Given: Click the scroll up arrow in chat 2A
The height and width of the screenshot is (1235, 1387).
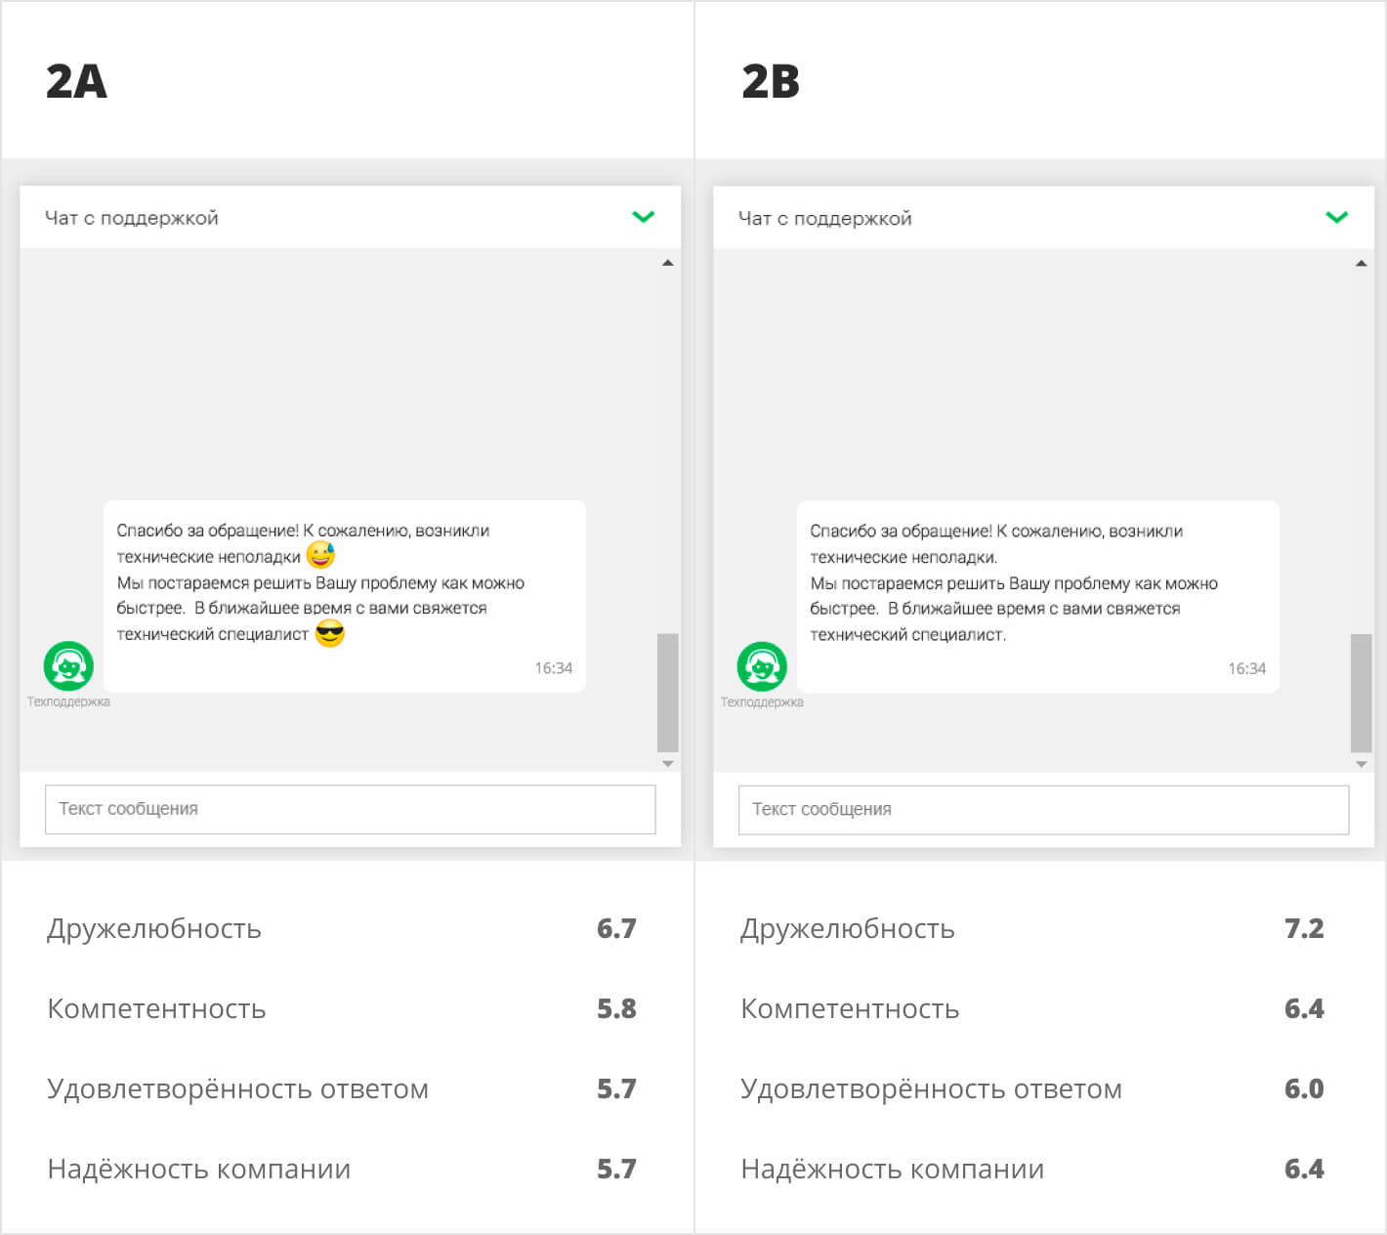Looking at the screenshot, I should click(x=668, y=263).
